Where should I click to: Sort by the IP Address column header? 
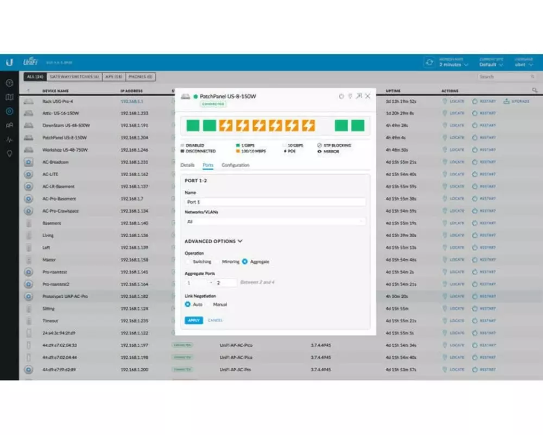point(131,91)
